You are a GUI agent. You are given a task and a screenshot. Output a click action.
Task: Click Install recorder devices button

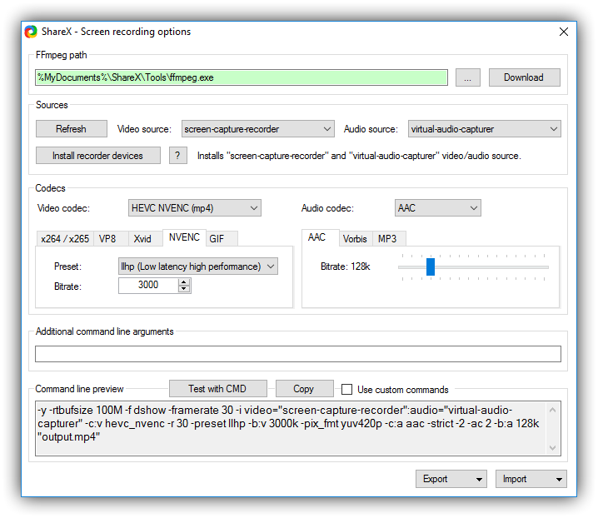pos(98,156)
